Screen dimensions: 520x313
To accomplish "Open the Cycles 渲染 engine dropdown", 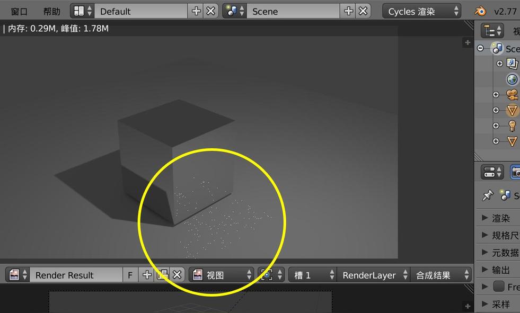I will tap(422, 11).
